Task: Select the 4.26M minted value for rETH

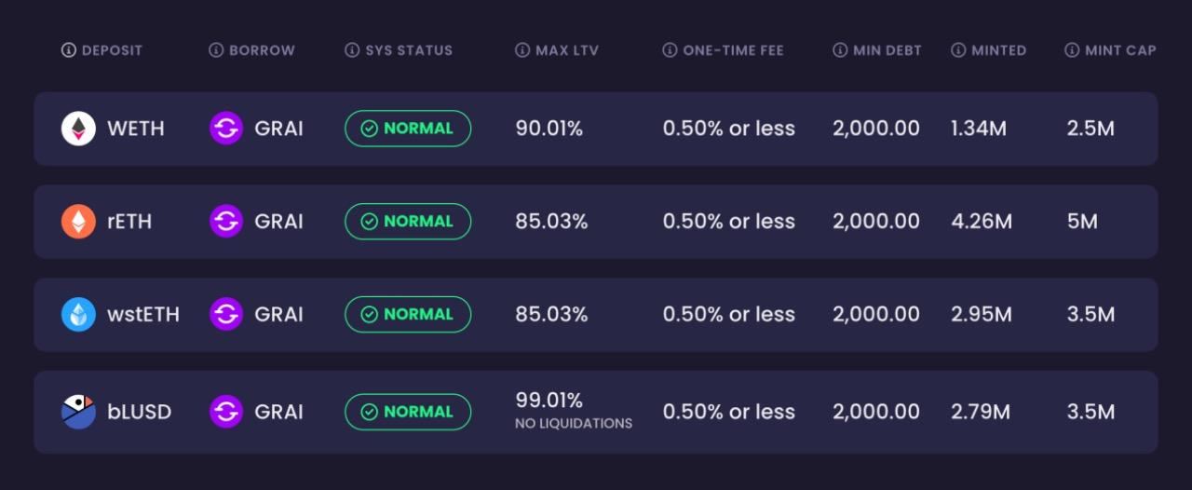Action: coord(981,222)
